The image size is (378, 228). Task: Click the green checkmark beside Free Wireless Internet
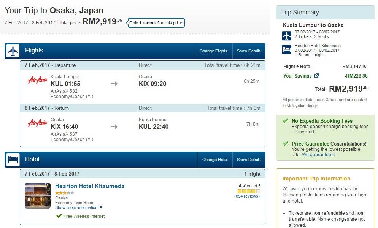pyautogui.click(x=59, y=216)
